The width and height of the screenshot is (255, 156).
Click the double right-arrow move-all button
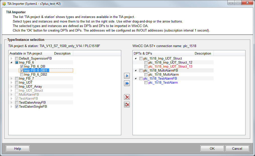pos(127,83)
